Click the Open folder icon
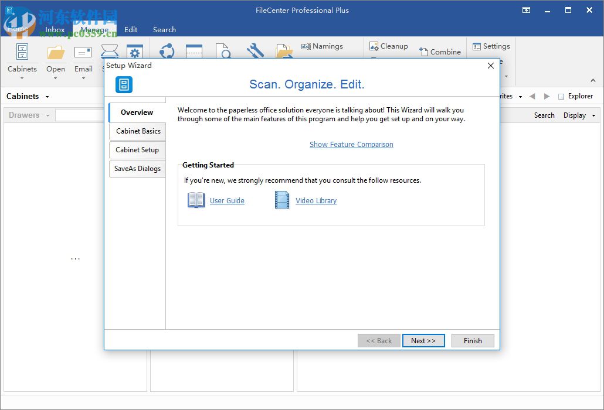604x410 pixels. pyautogui.click(x=56, y=53)
